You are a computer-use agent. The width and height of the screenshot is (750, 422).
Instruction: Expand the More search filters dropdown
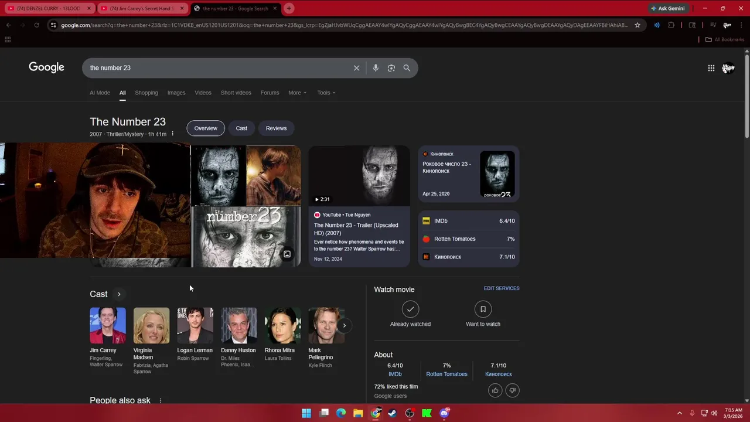[x=297, y=93]
